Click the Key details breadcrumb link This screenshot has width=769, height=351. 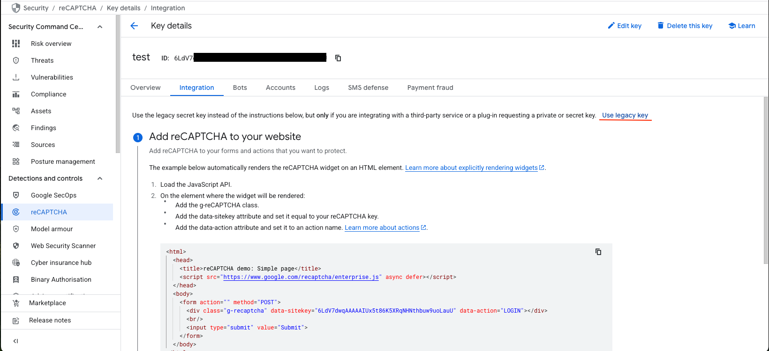point(124,8)
